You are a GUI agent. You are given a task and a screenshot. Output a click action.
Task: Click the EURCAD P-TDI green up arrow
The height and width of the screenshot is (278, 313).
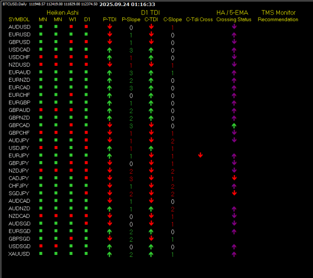pos(109,88)
